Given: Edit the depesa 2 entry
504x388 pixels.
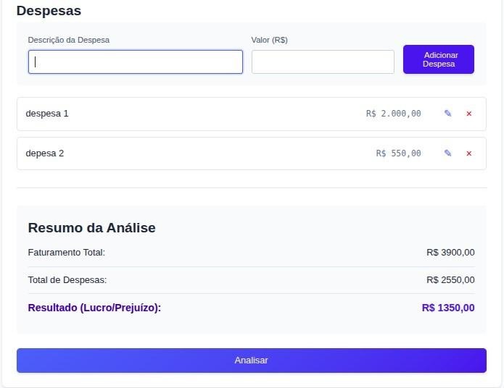Looking at the screenshot, I should click(447, 153).
